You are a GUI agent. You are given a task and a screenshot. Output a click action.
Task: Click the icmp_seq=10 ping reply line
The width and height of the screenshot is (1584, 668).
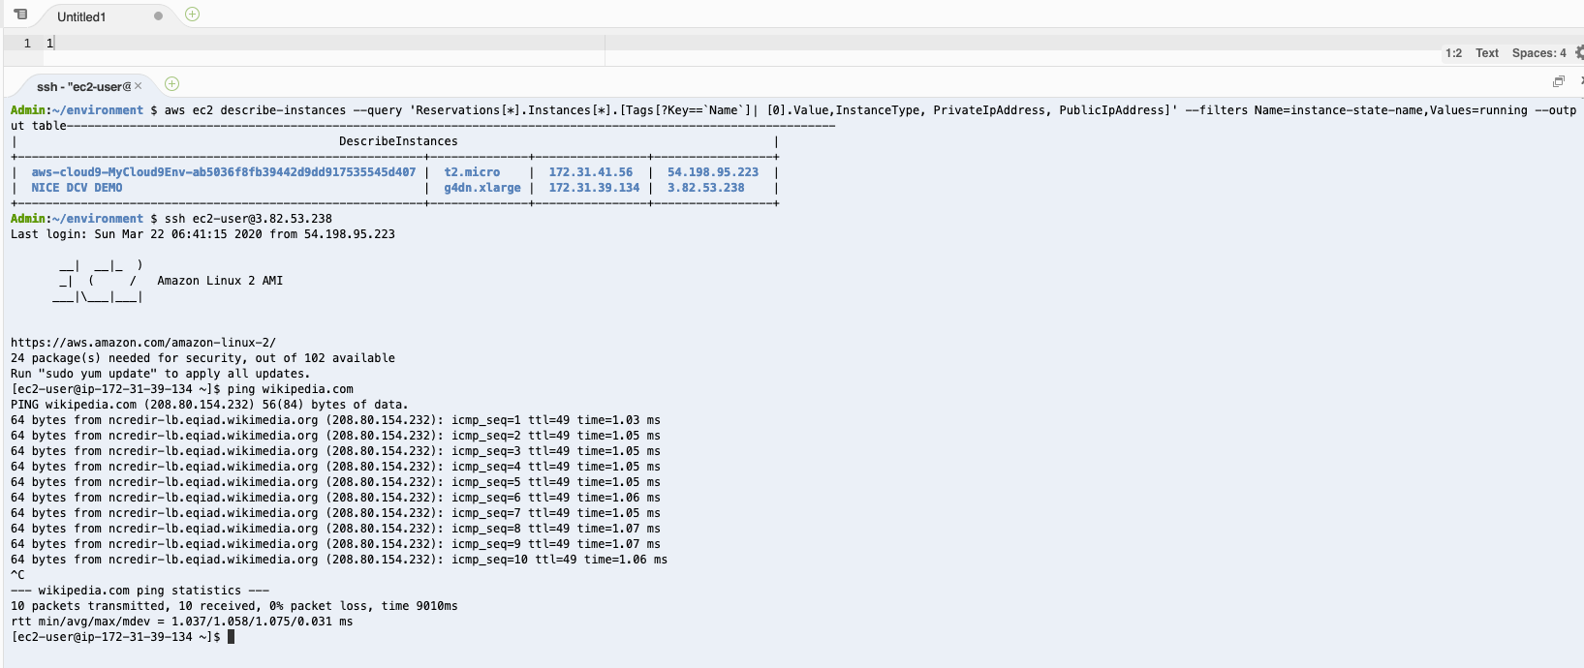(x=339, y=560)
